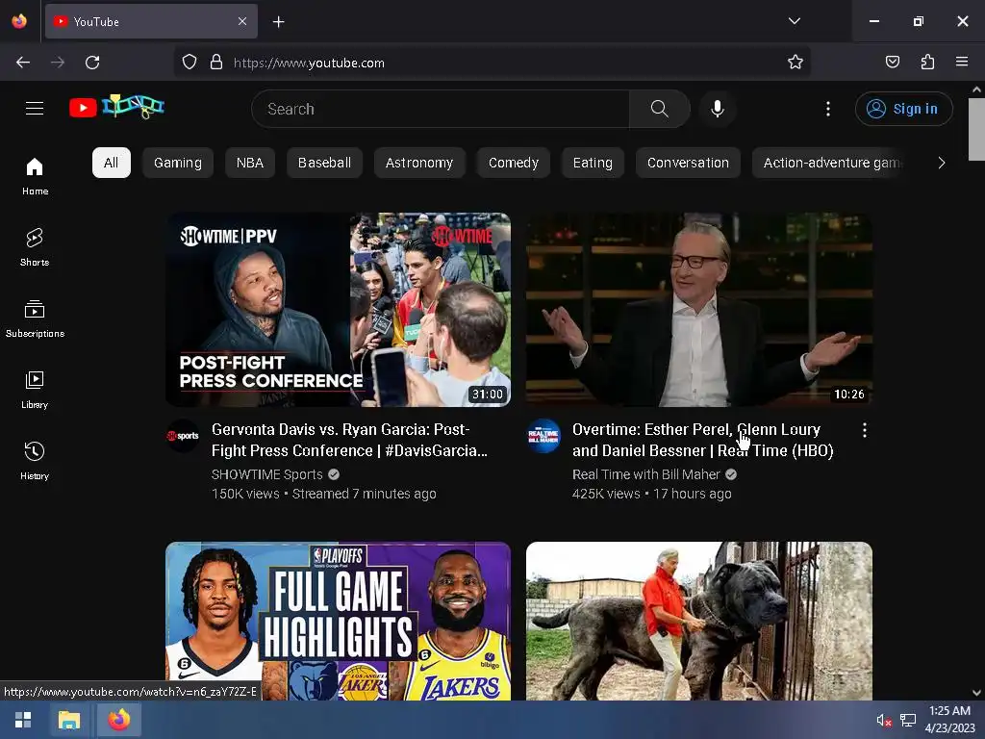Start voice search with microphone icon
This screenshot has height=739, width=985.
tap(718, 109)
